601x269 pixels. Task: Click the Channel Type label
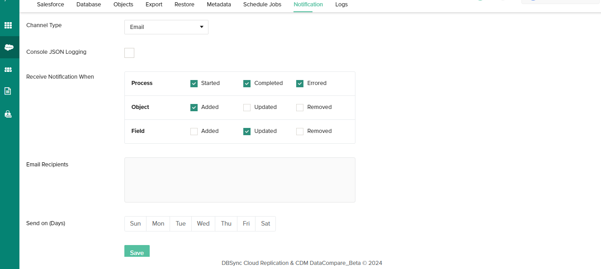[x=44, y=25]
